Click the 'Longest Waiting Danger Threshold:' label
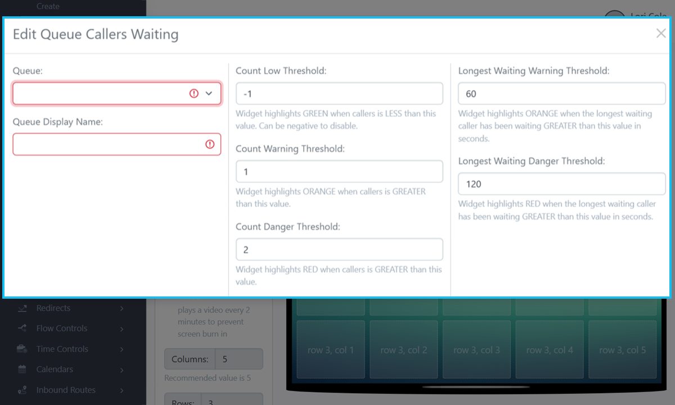Viewport: 675px width, 405px height. 532,161
